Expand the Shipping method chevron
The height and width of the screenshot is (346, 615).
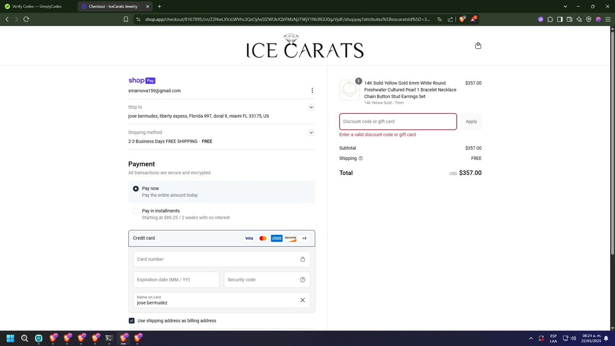coord(311,132)
